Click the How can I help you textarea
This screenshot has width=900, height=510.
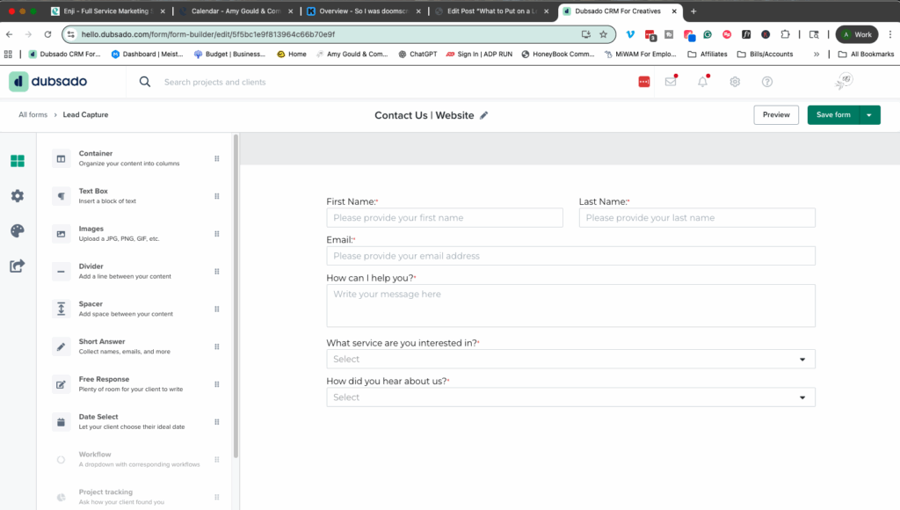coord(570,305)
